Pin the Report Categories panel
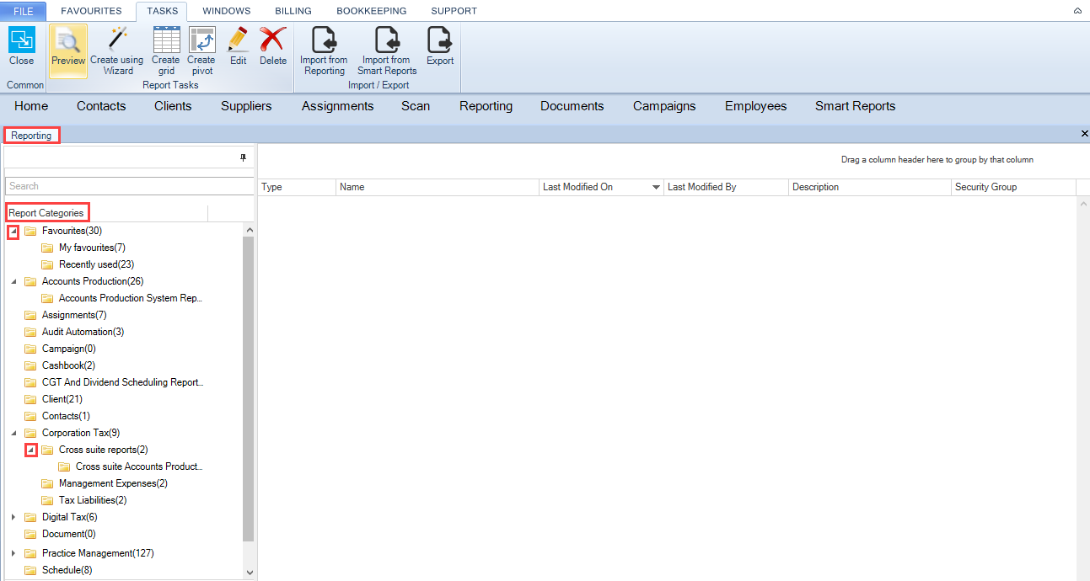Screen dimensions: 1090x581 tap(244, 157)
